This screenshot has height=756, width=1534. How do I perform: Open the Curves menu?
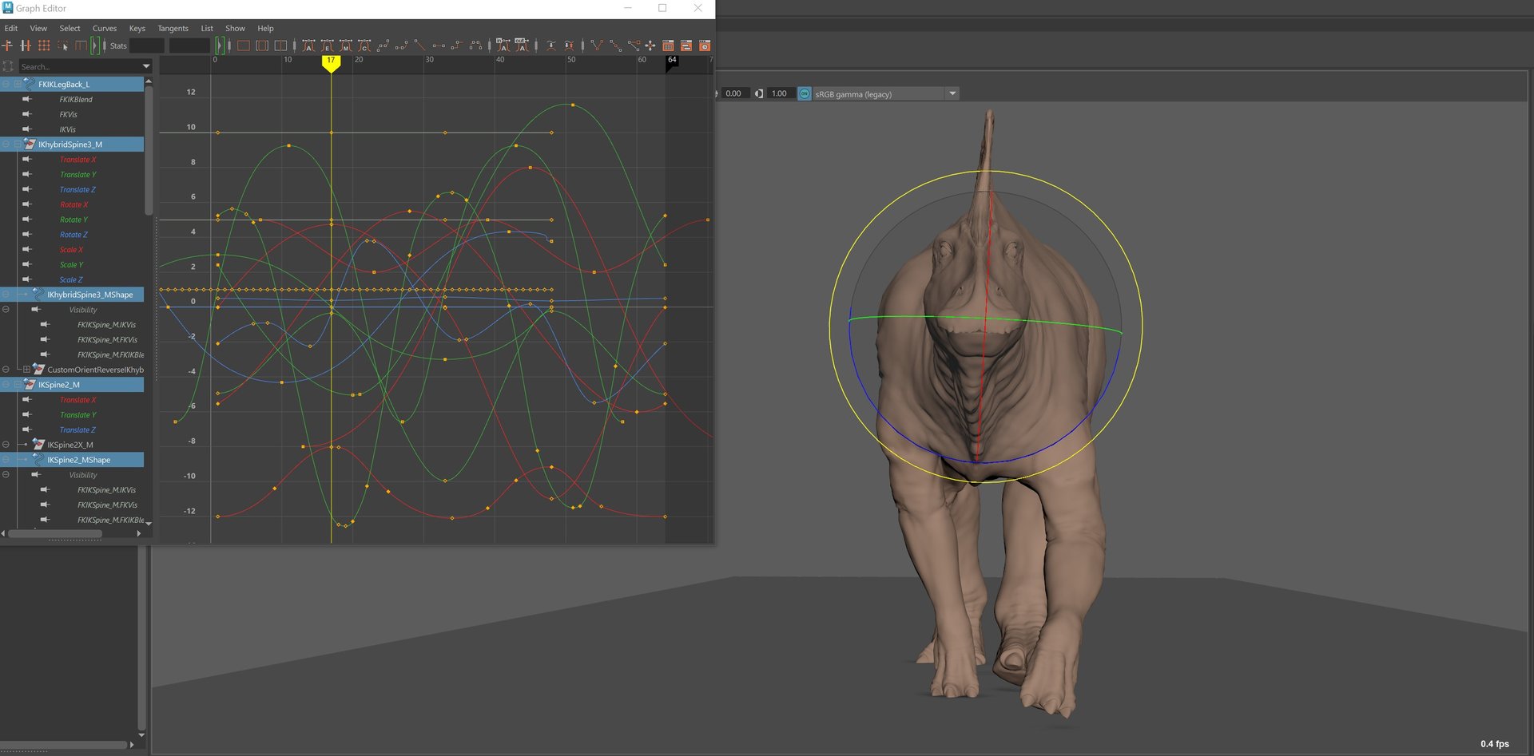[105, 29]
